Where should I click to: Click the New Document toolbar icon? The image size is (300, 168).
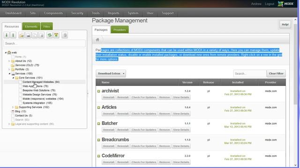pos(22,35)
